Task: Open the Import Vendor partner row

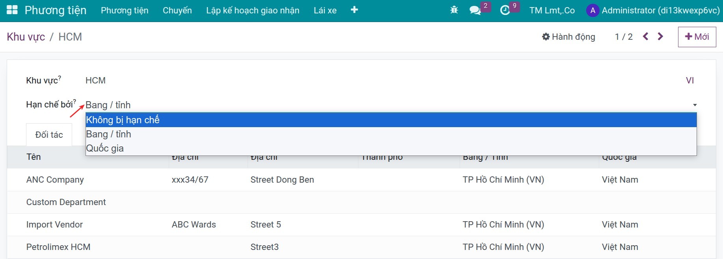Action: pos(361,225)
